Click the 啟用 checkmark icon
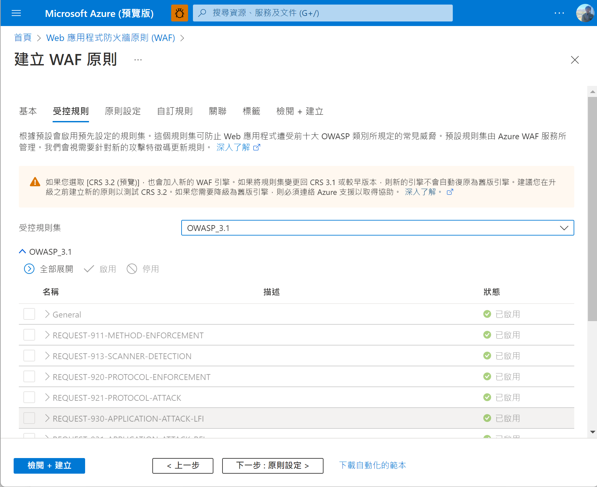 pos(89,269)
